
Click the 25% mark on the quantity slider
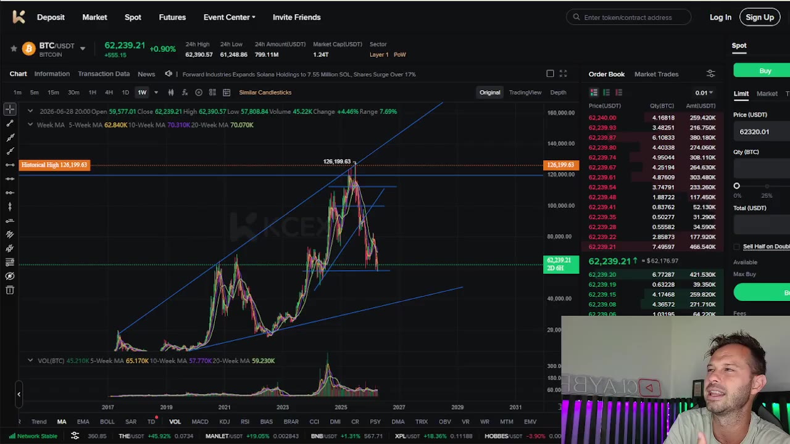[x=767, y=186]
